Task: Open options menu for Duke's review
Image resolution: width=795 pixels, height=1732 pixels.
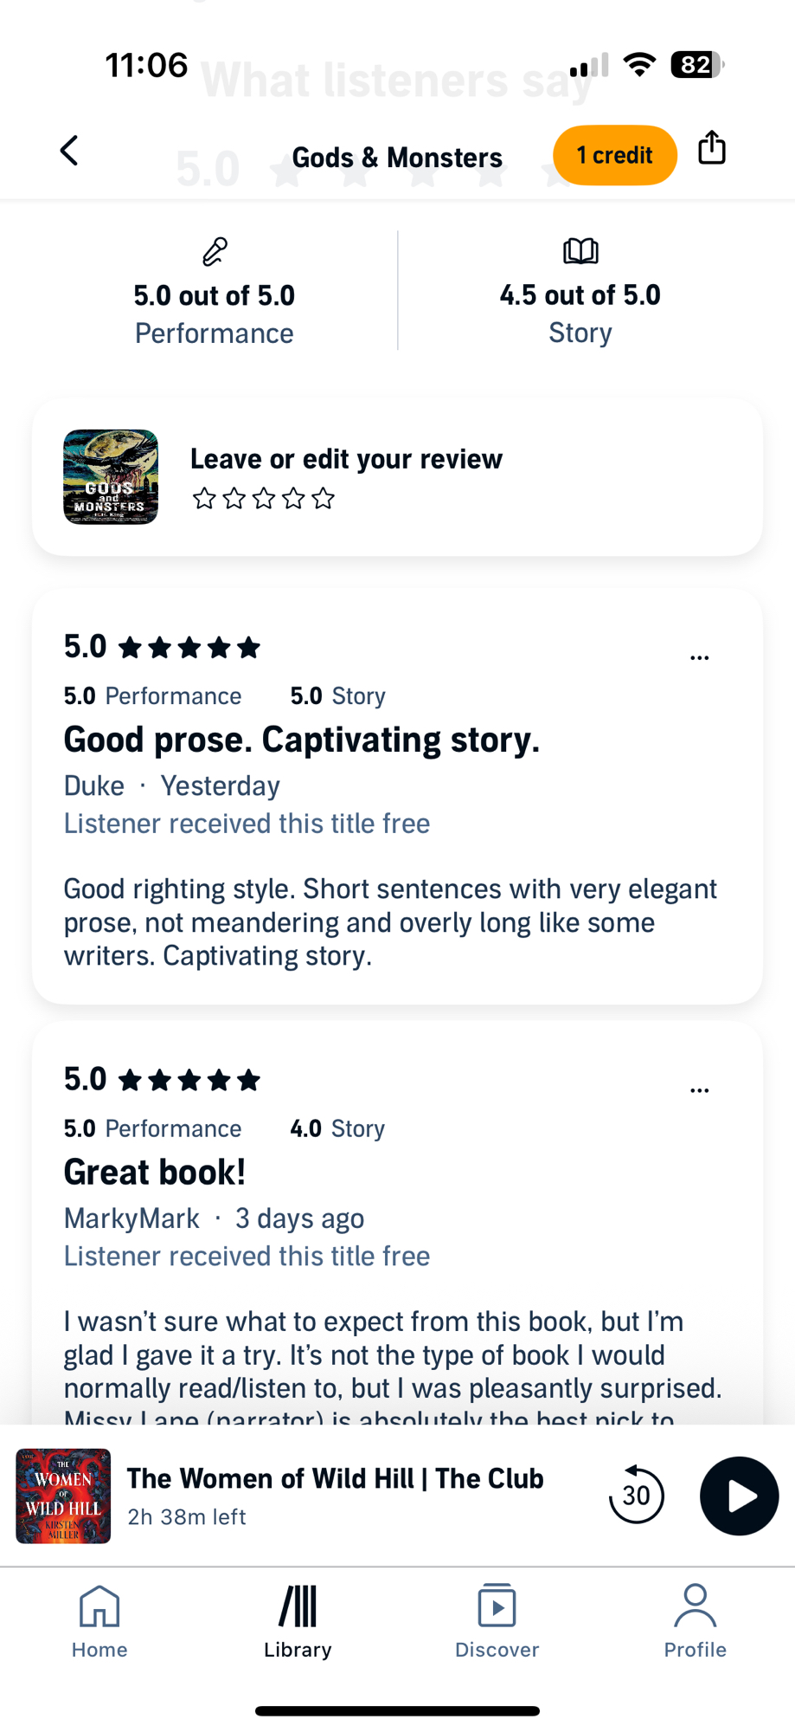Action: [699, 658]
